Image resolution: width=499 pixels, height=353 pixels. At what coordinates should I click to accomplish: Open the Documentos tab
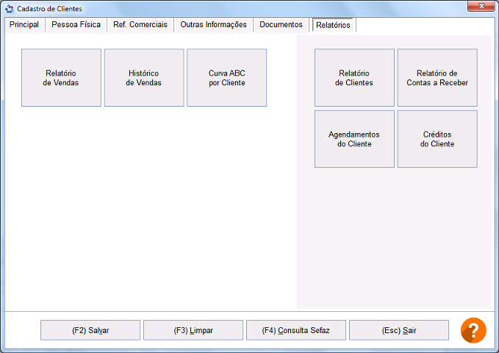click(x=281, y=25)
